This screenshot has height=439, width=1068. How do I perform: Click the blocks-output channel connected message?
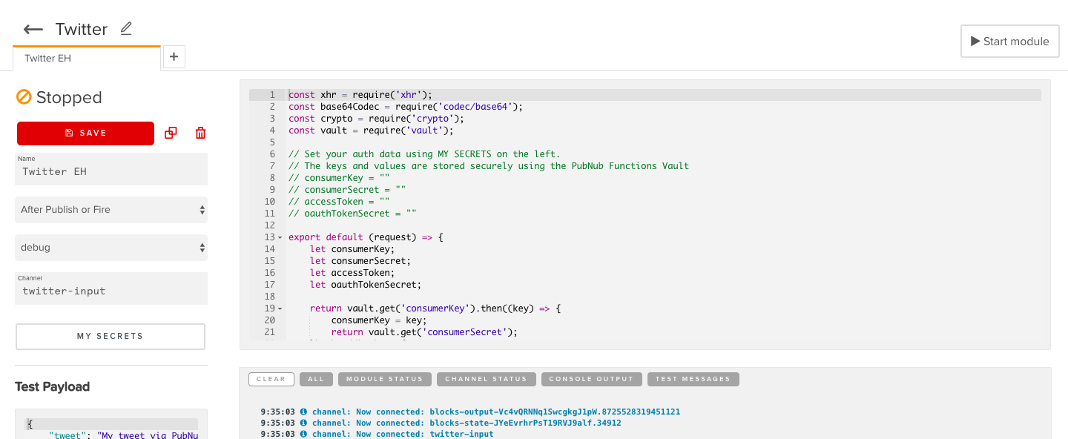pos(496,412)
